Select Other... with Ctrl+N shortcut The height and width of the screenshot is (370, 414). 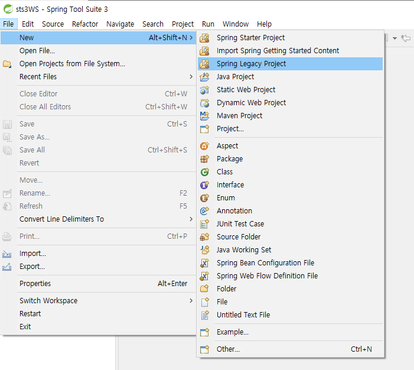pos(290,349)
